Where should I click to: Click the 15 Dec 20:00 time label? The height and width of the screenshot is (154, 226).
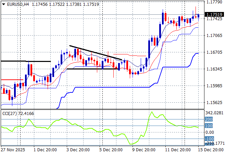[x=211, y=150]
